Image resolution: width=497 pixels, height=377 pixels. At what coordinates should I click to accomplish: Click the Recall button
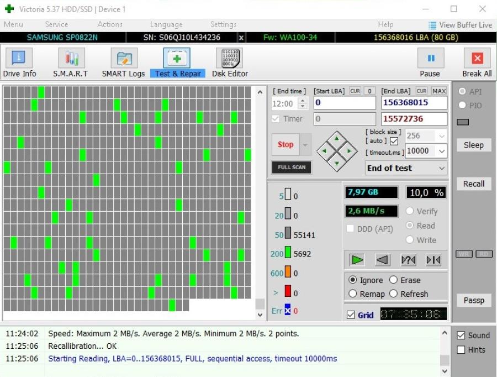pyautogui.click(x=473, y=184)
